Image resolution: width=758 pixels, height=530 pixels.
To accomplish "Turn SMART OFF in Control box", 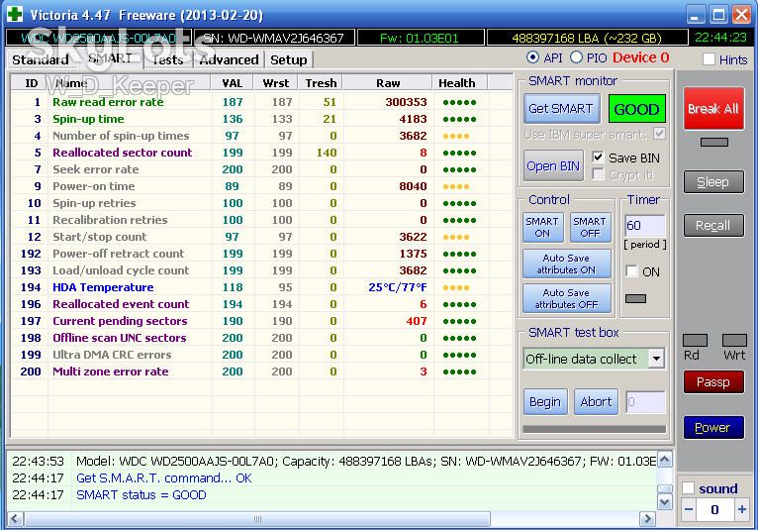I will [590, 227].
